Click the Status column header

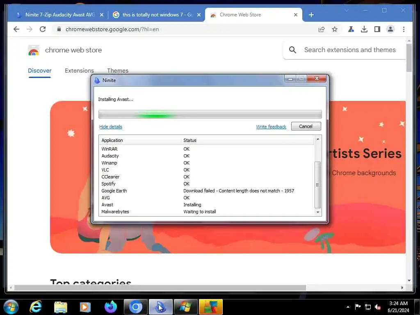pyautogui.click(x=247, y=140)
